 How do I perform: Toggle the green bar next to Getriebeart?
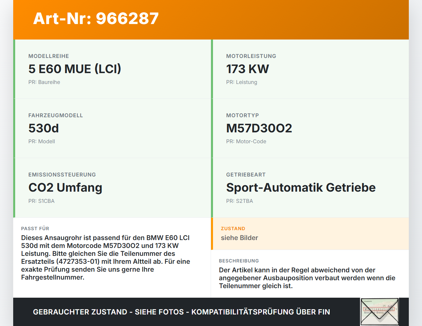212,187
